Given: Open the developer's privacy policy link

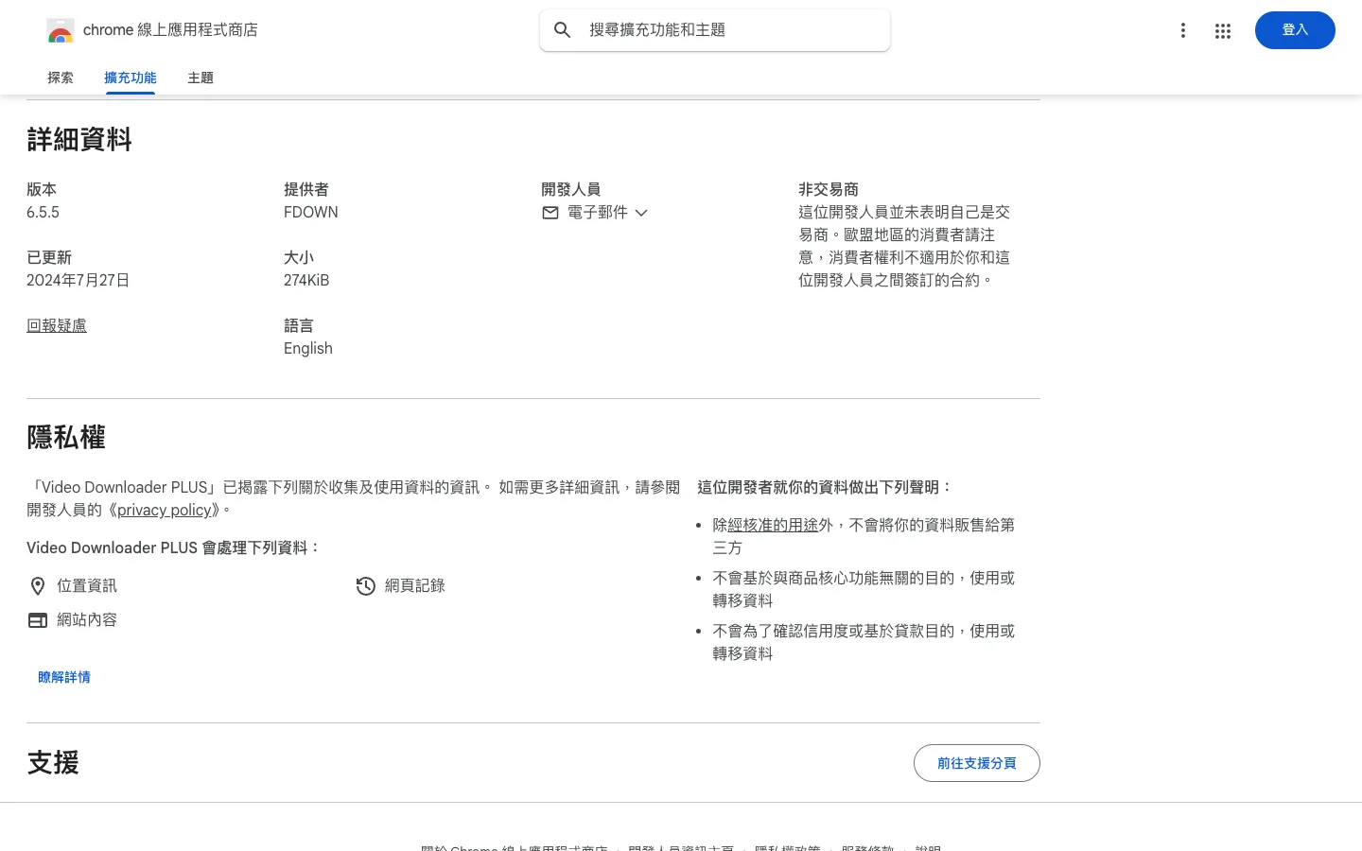Looking at the screenshot, I should 165,510.
